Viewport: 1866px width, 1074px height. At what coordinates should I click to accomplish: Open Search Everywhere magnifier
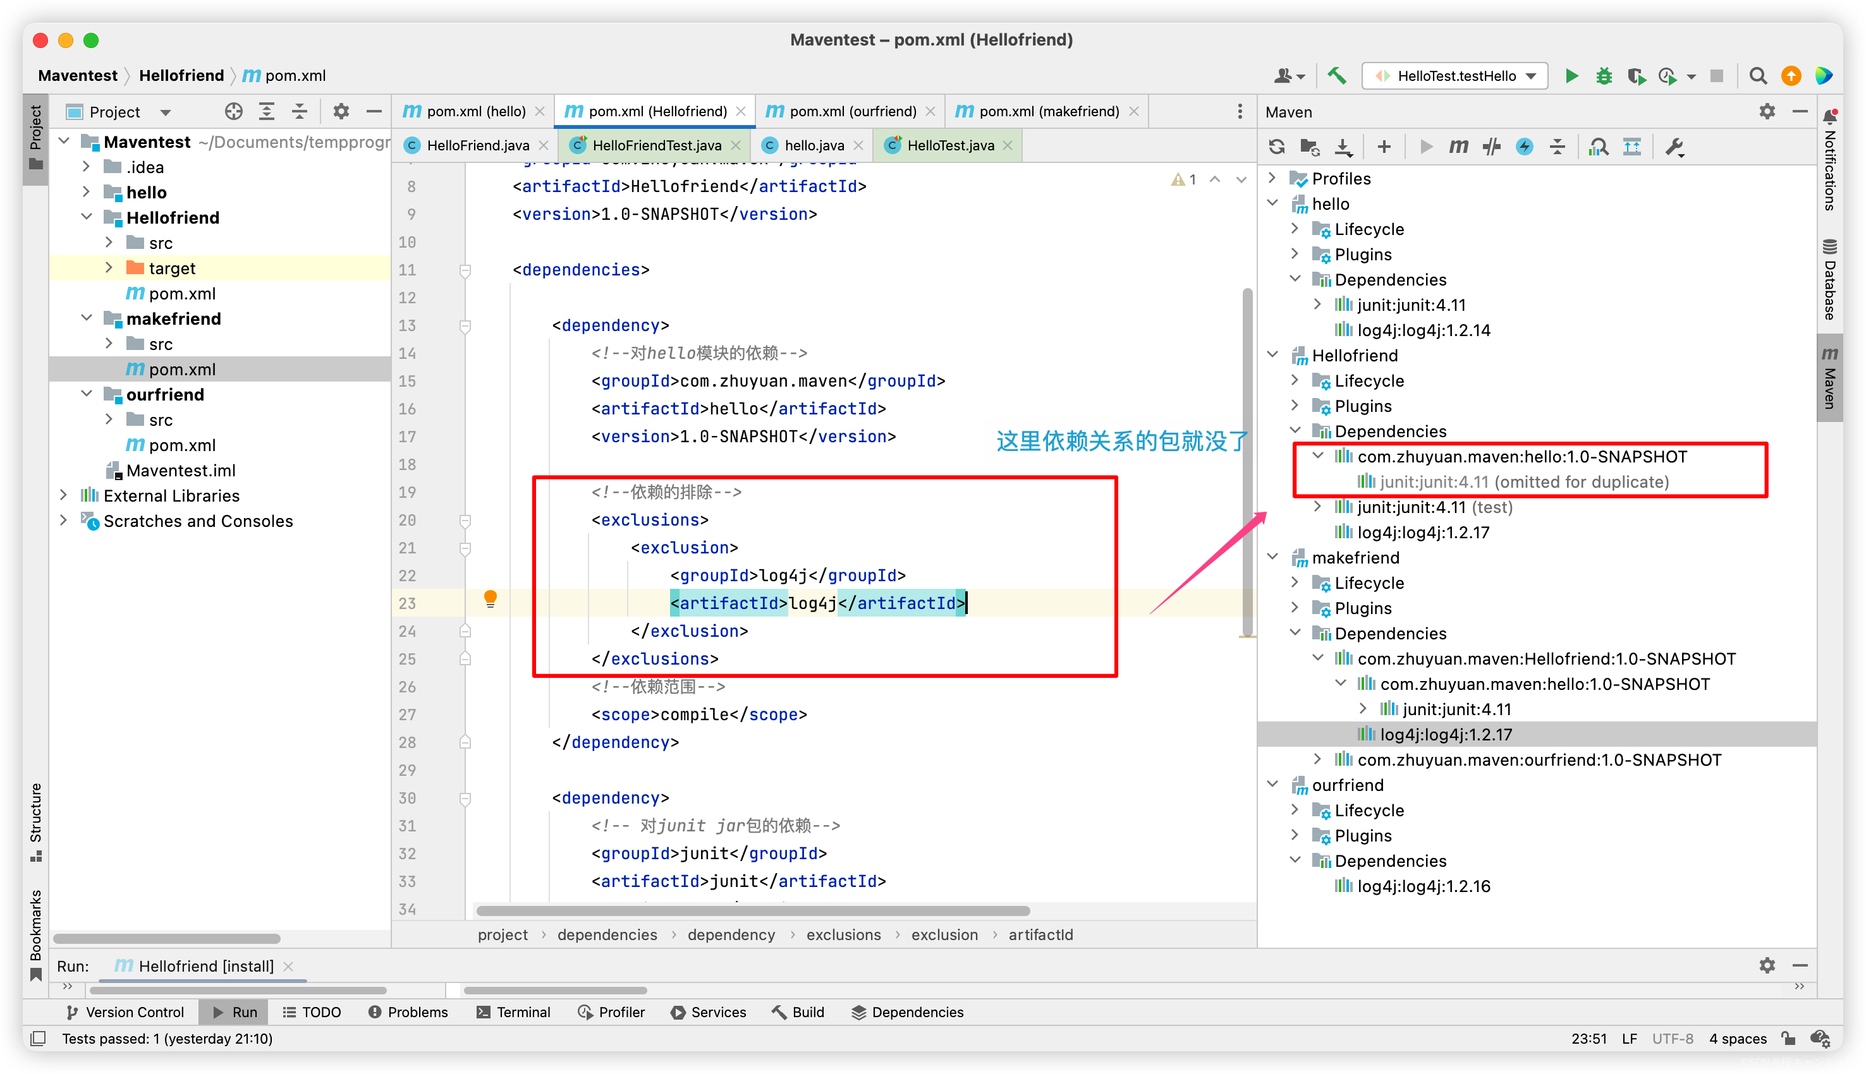(x=1757, y=76)
